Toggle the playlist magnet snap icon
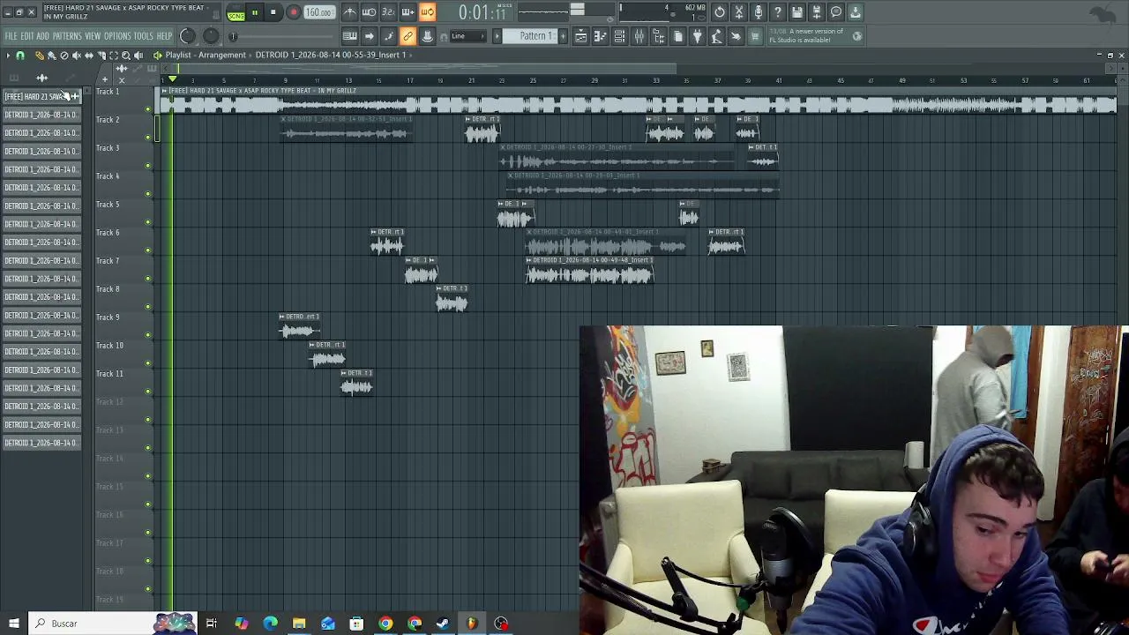The image size is (1129, 635). (x=20, y=56)
